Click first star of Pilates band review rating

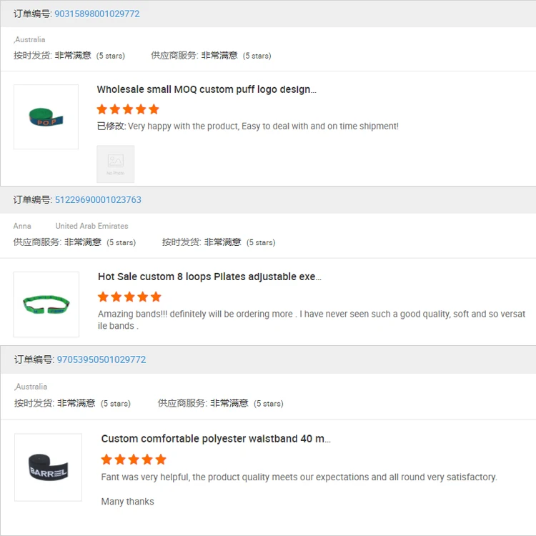tap(103, 297)
